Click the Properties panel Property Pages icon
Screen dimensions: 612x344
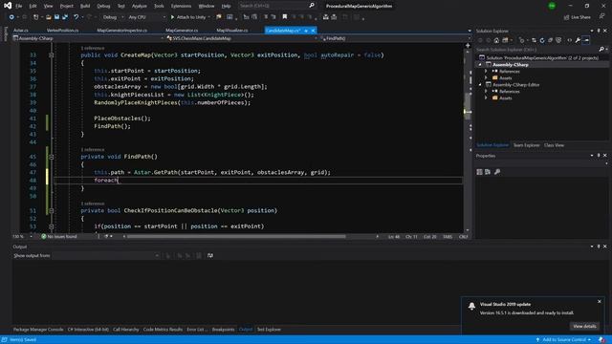click(497, 172)
